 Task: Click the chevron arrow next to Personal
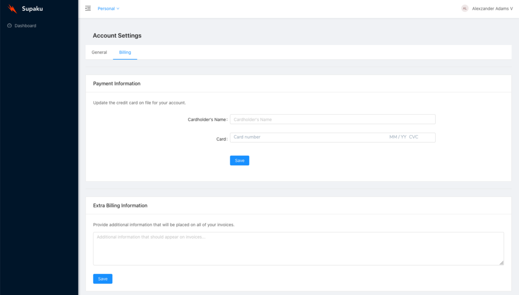click(118, 9)
